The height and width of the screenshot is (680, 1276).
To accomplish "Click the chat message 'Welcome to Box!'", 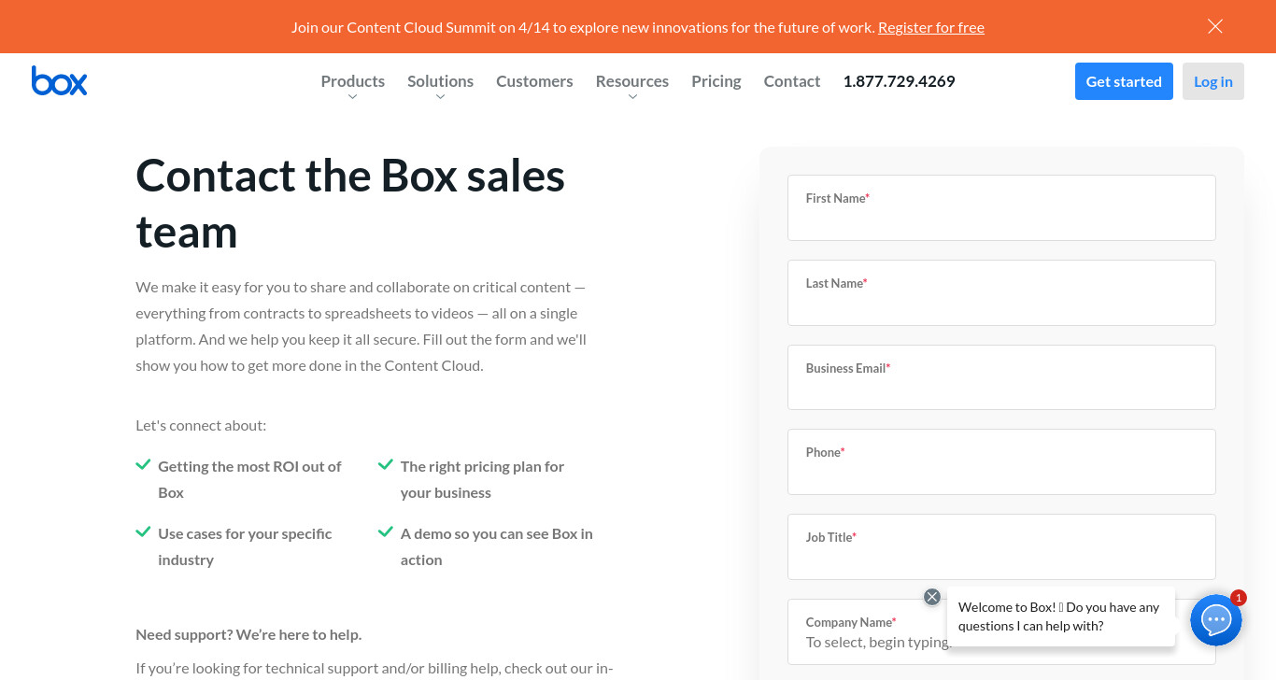I will tap(1061, 616).
